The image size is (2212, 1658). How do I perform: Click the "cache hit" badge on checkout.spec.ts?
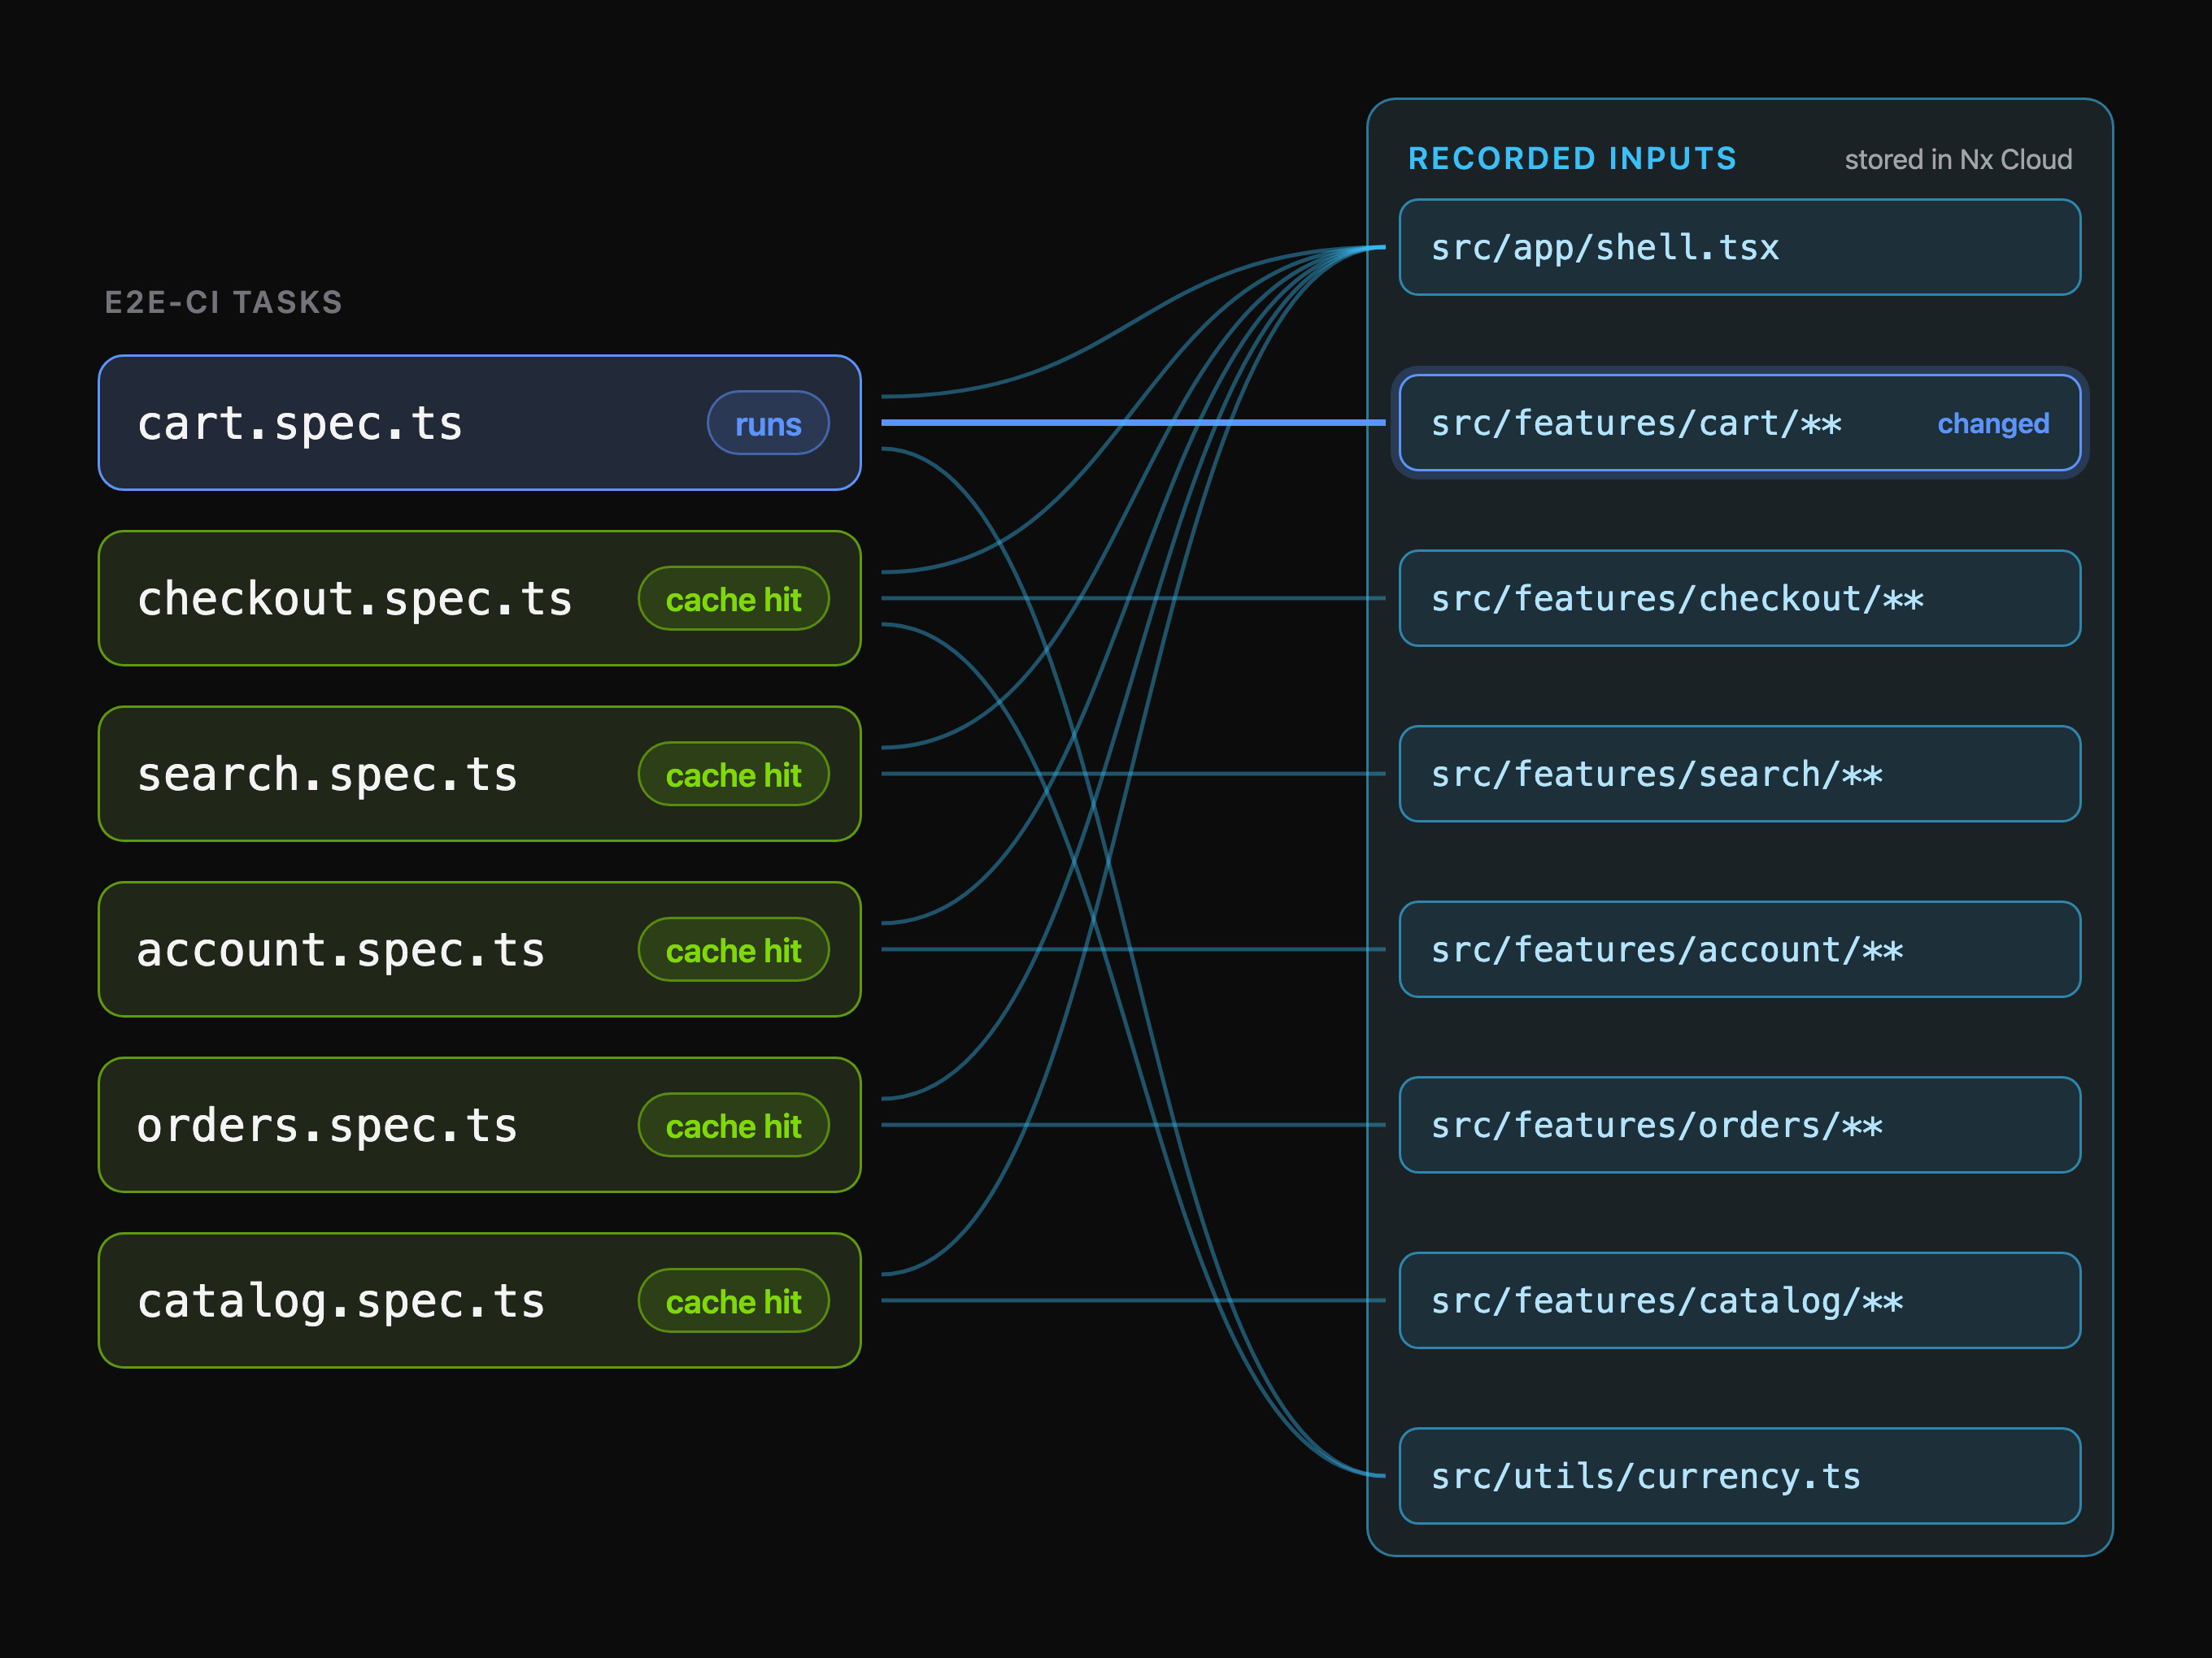coord(733,600)
